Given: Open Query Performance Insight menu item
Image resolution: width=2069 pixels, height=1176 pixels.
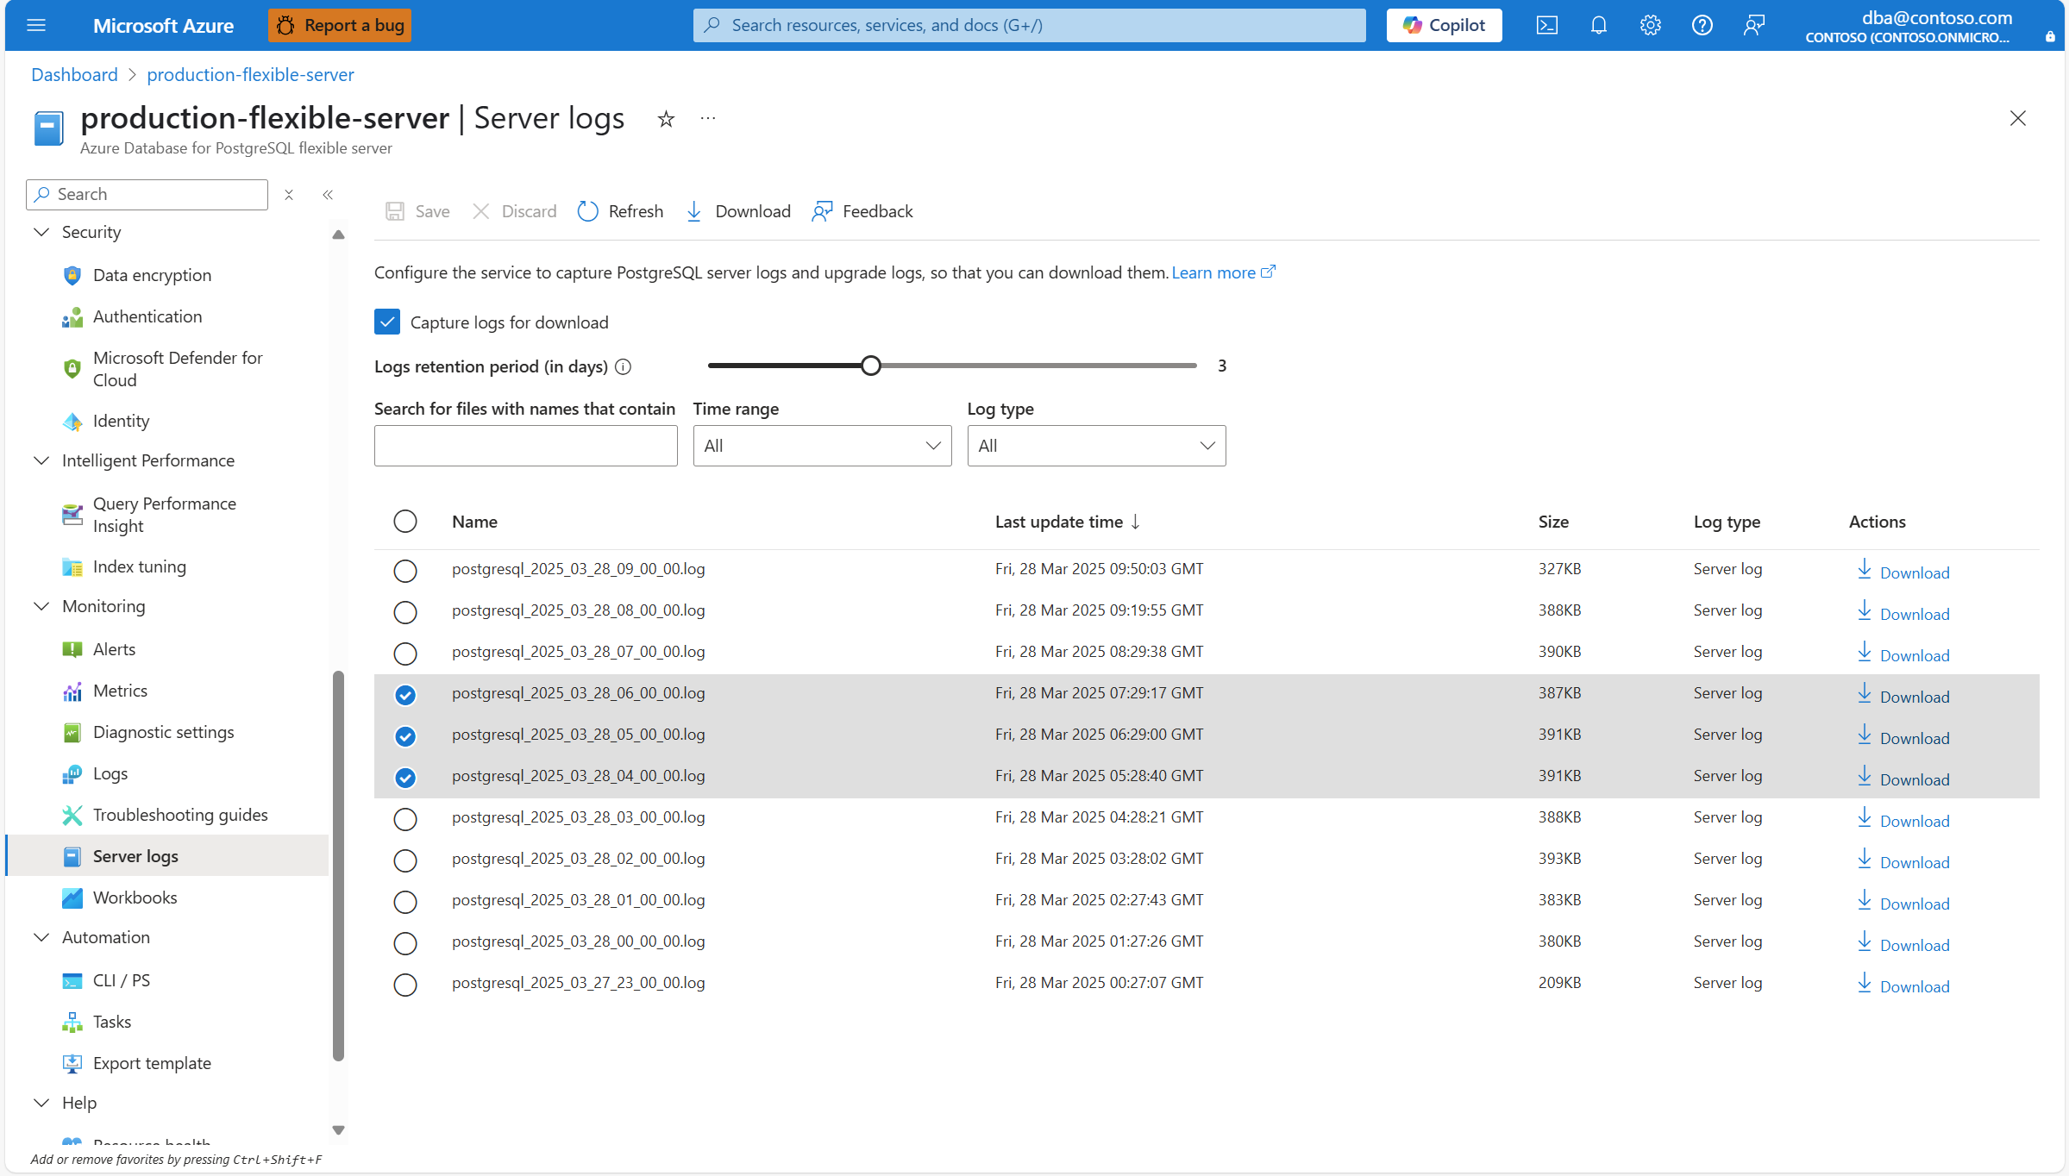Looking at the screenshot, I should [x=164, y=515].
